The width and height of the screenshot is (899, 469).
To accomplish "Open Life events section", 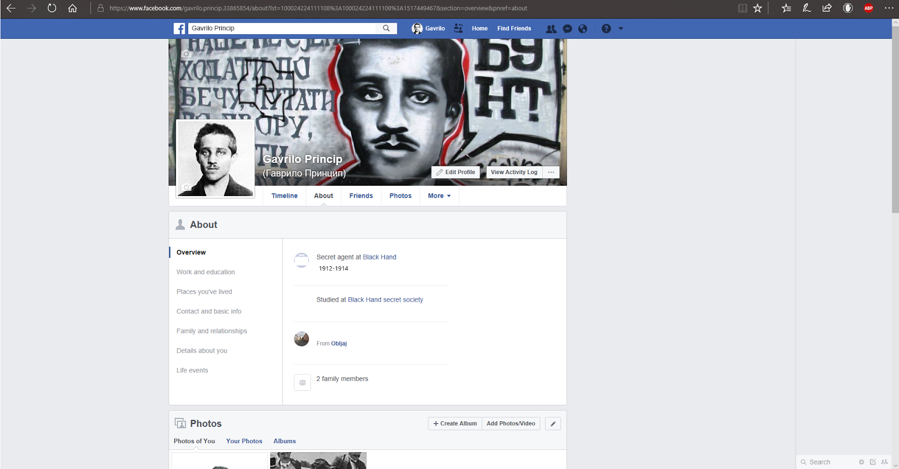I will point(192,371).
